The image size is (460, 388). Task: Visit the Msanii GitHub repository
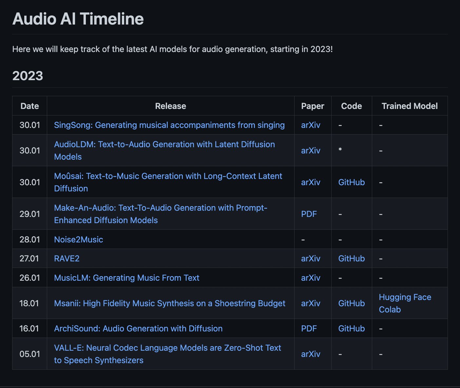click(351, 303)
